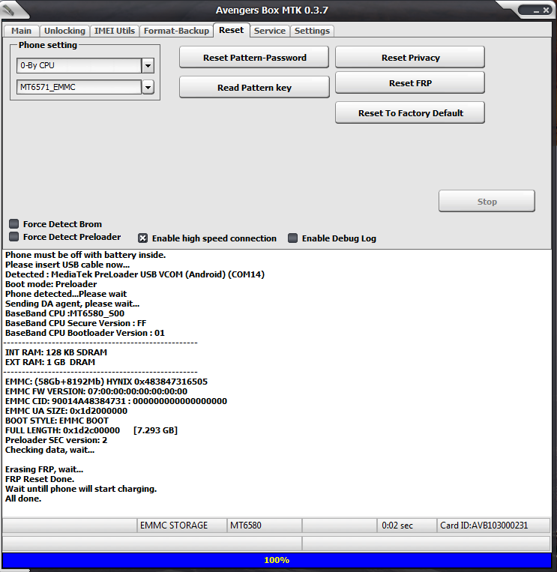Image resolution: width=557 pixels, height=572 pixels.
Task: Click 'INT RAM: 128 KB SDRAM' log line
Action: coord(56,352)
